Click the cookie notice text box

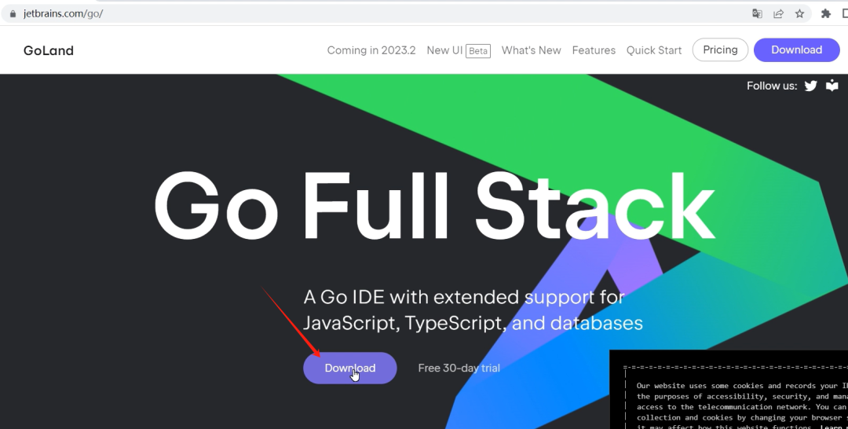729,390
